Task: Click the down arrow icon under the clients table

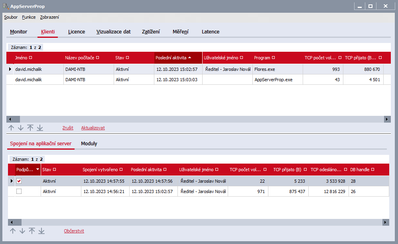Action: 21,128
